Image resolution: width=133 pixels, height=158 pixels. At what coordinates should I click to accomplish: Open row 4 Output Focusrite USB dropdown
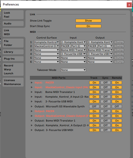pos(100,54)
